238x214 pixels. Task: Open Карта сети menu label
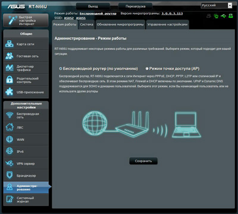[26, 44]
